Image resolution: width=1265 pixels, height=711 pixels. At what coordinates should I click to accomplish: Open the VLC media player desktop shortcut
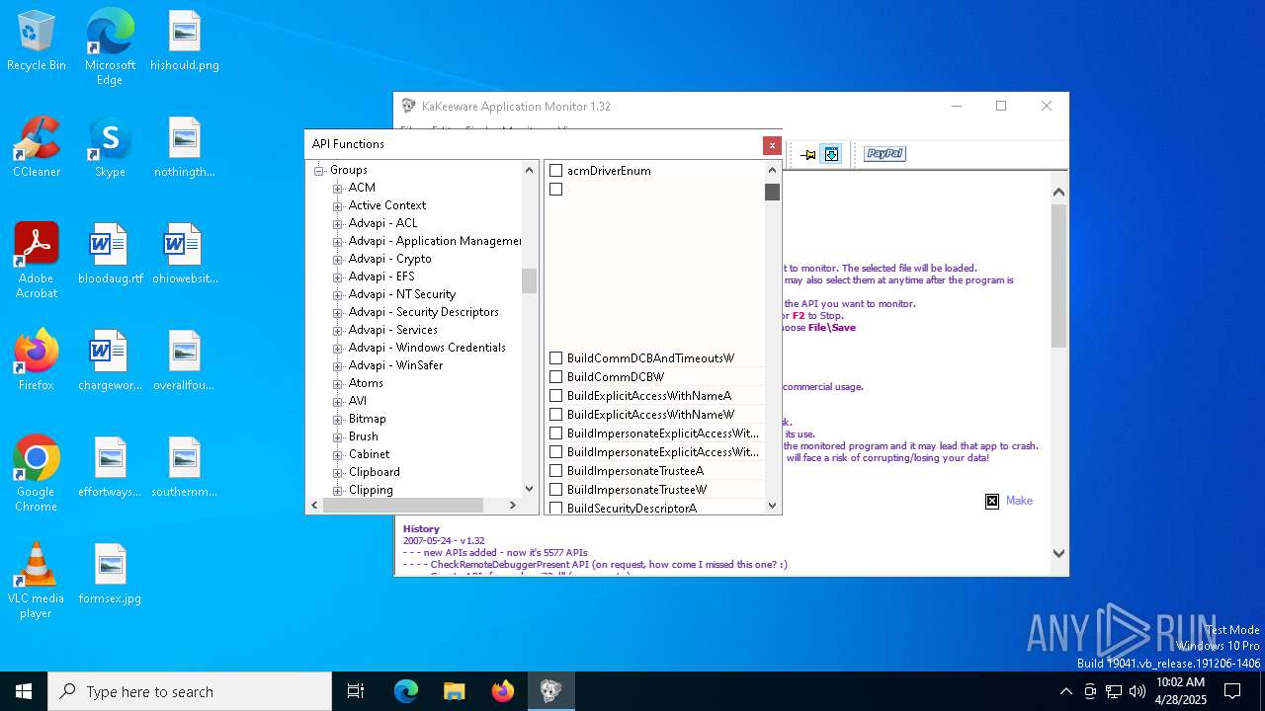(x=37, y=581)
